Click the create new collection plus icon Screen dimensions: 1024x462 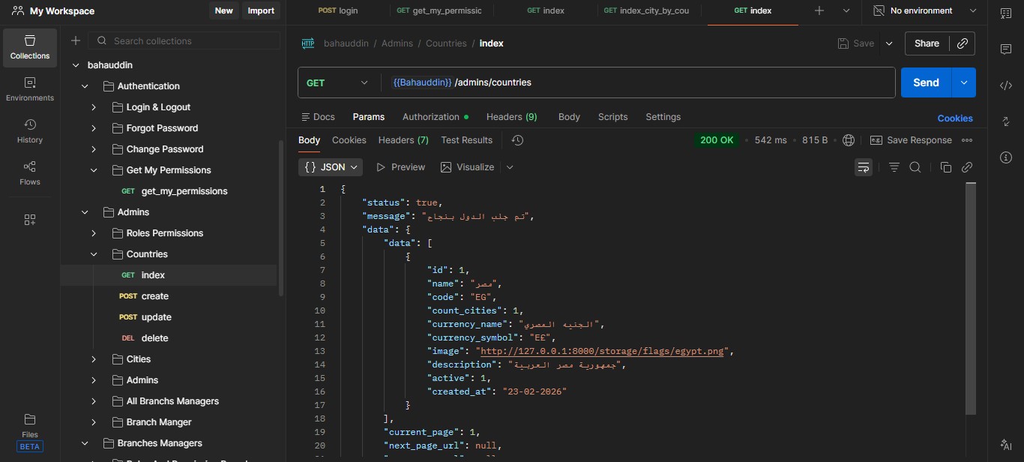coord(75,41)
